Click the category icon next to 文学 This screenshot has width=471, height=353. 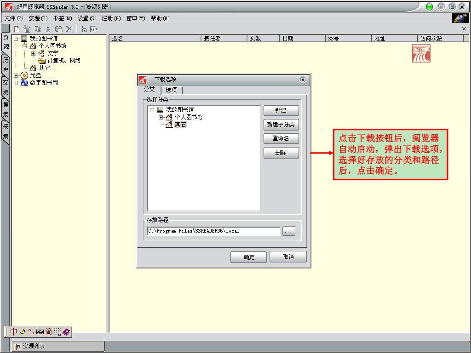pos(41,53)
